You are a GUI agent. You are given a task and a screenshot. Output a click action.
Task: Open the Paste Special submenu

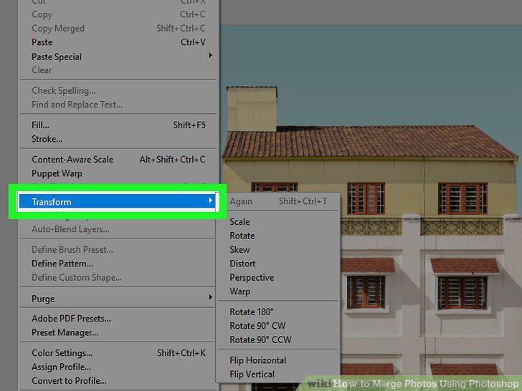coord(118,57)
